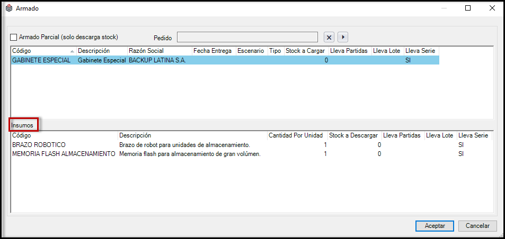Clear the Pedido field with the X button
This screenshot has width=505, height=239.
pos(329,37)
